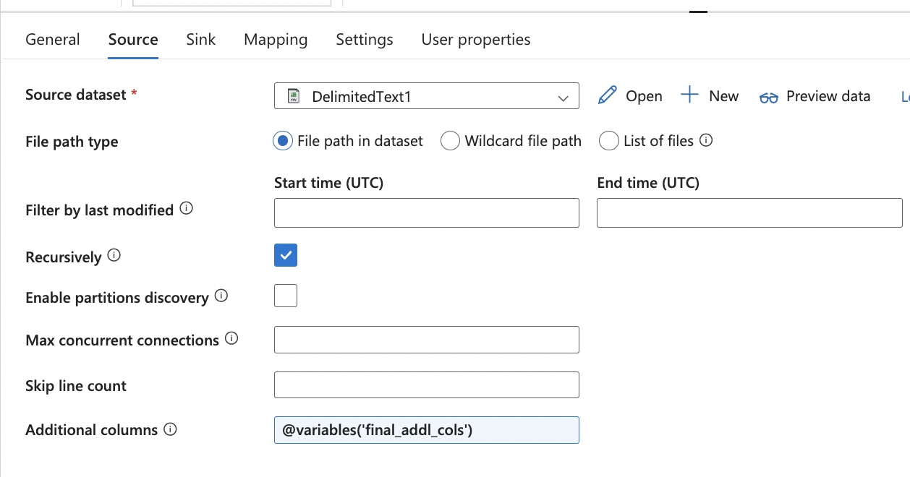Click info icon beside List of files
This screenshot has width=910, height=477.
click(x=706, y=140)
